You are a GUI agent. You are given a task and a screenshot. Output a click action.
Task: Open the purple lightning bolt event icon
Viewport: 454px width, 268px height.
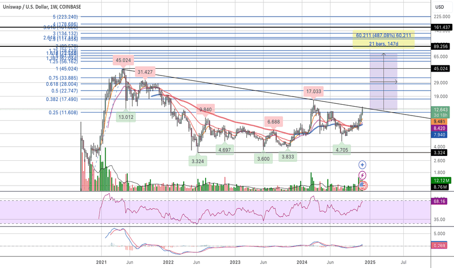[362, 175]
